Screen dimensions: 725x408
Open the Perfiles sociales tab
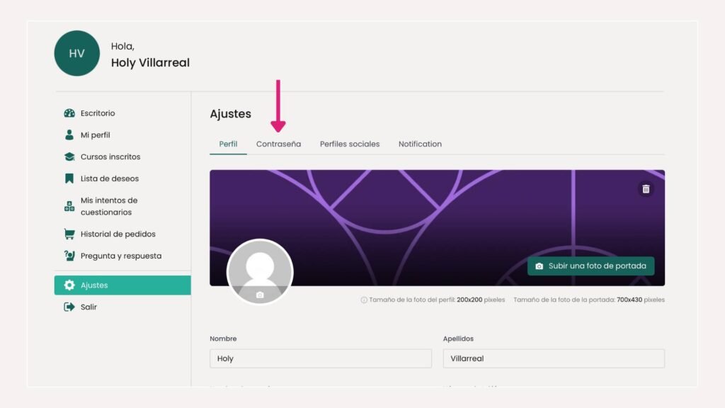tap(350, 144)
